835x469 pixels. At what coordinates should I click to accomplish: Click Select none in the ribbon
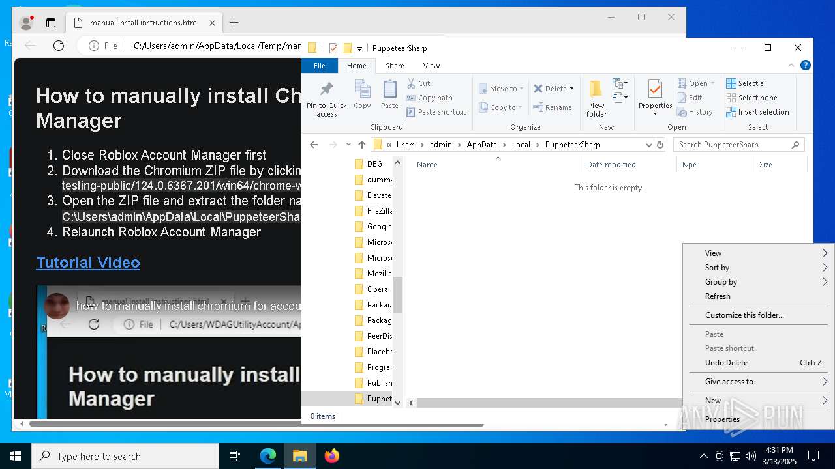pos(751,98)
